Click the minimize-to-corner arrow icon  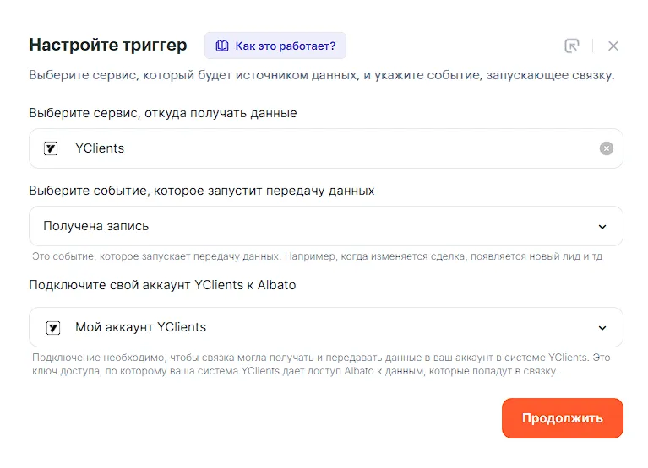(572, 46)
